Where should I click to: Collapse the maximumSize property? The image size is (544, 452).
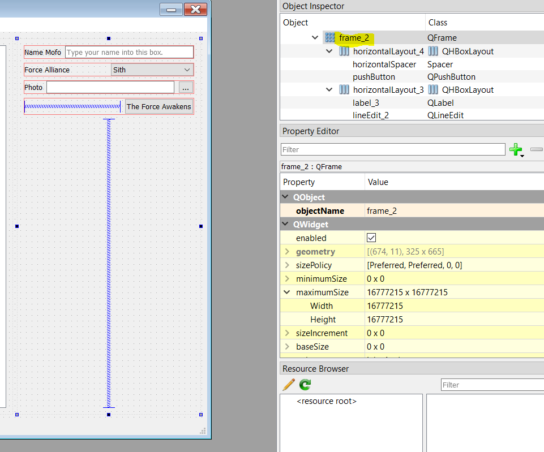point(286,292)
